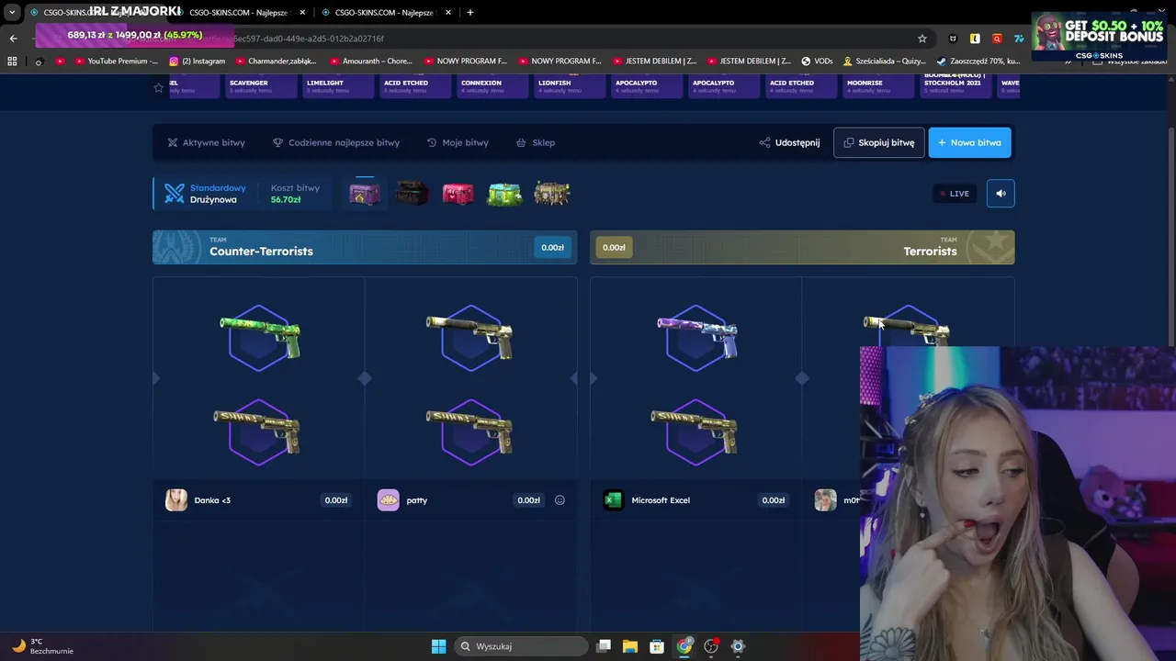This screenshot has width=1176, height=661.
Task: Open Settings gear on taskbar
Action: tap(738, 646)
